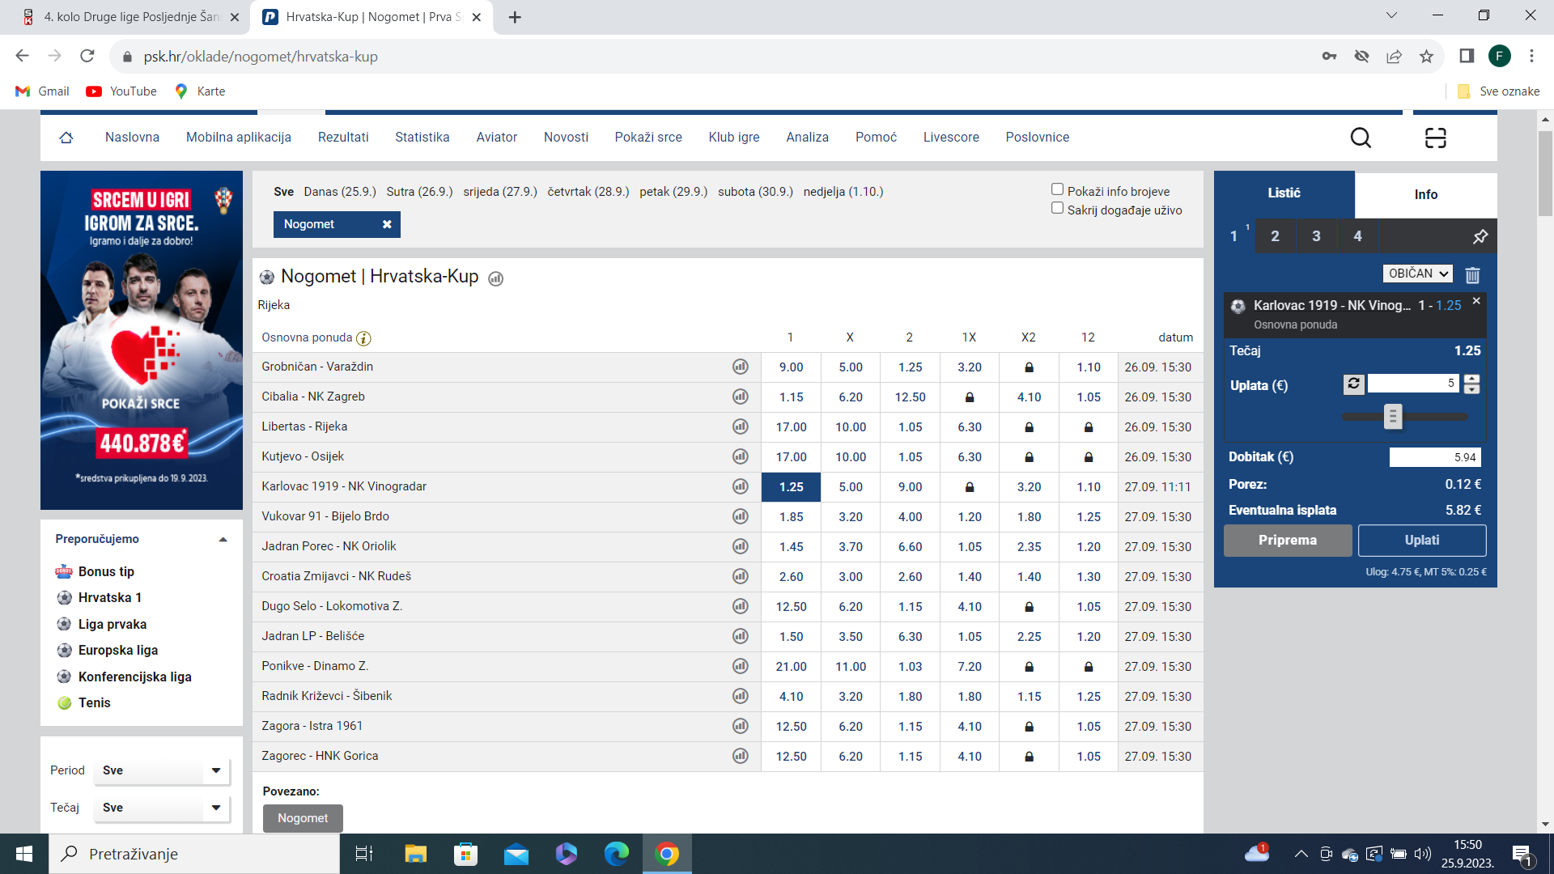Collapse the Preporučujemo section

pyautogui.click(x=223, y=540)
